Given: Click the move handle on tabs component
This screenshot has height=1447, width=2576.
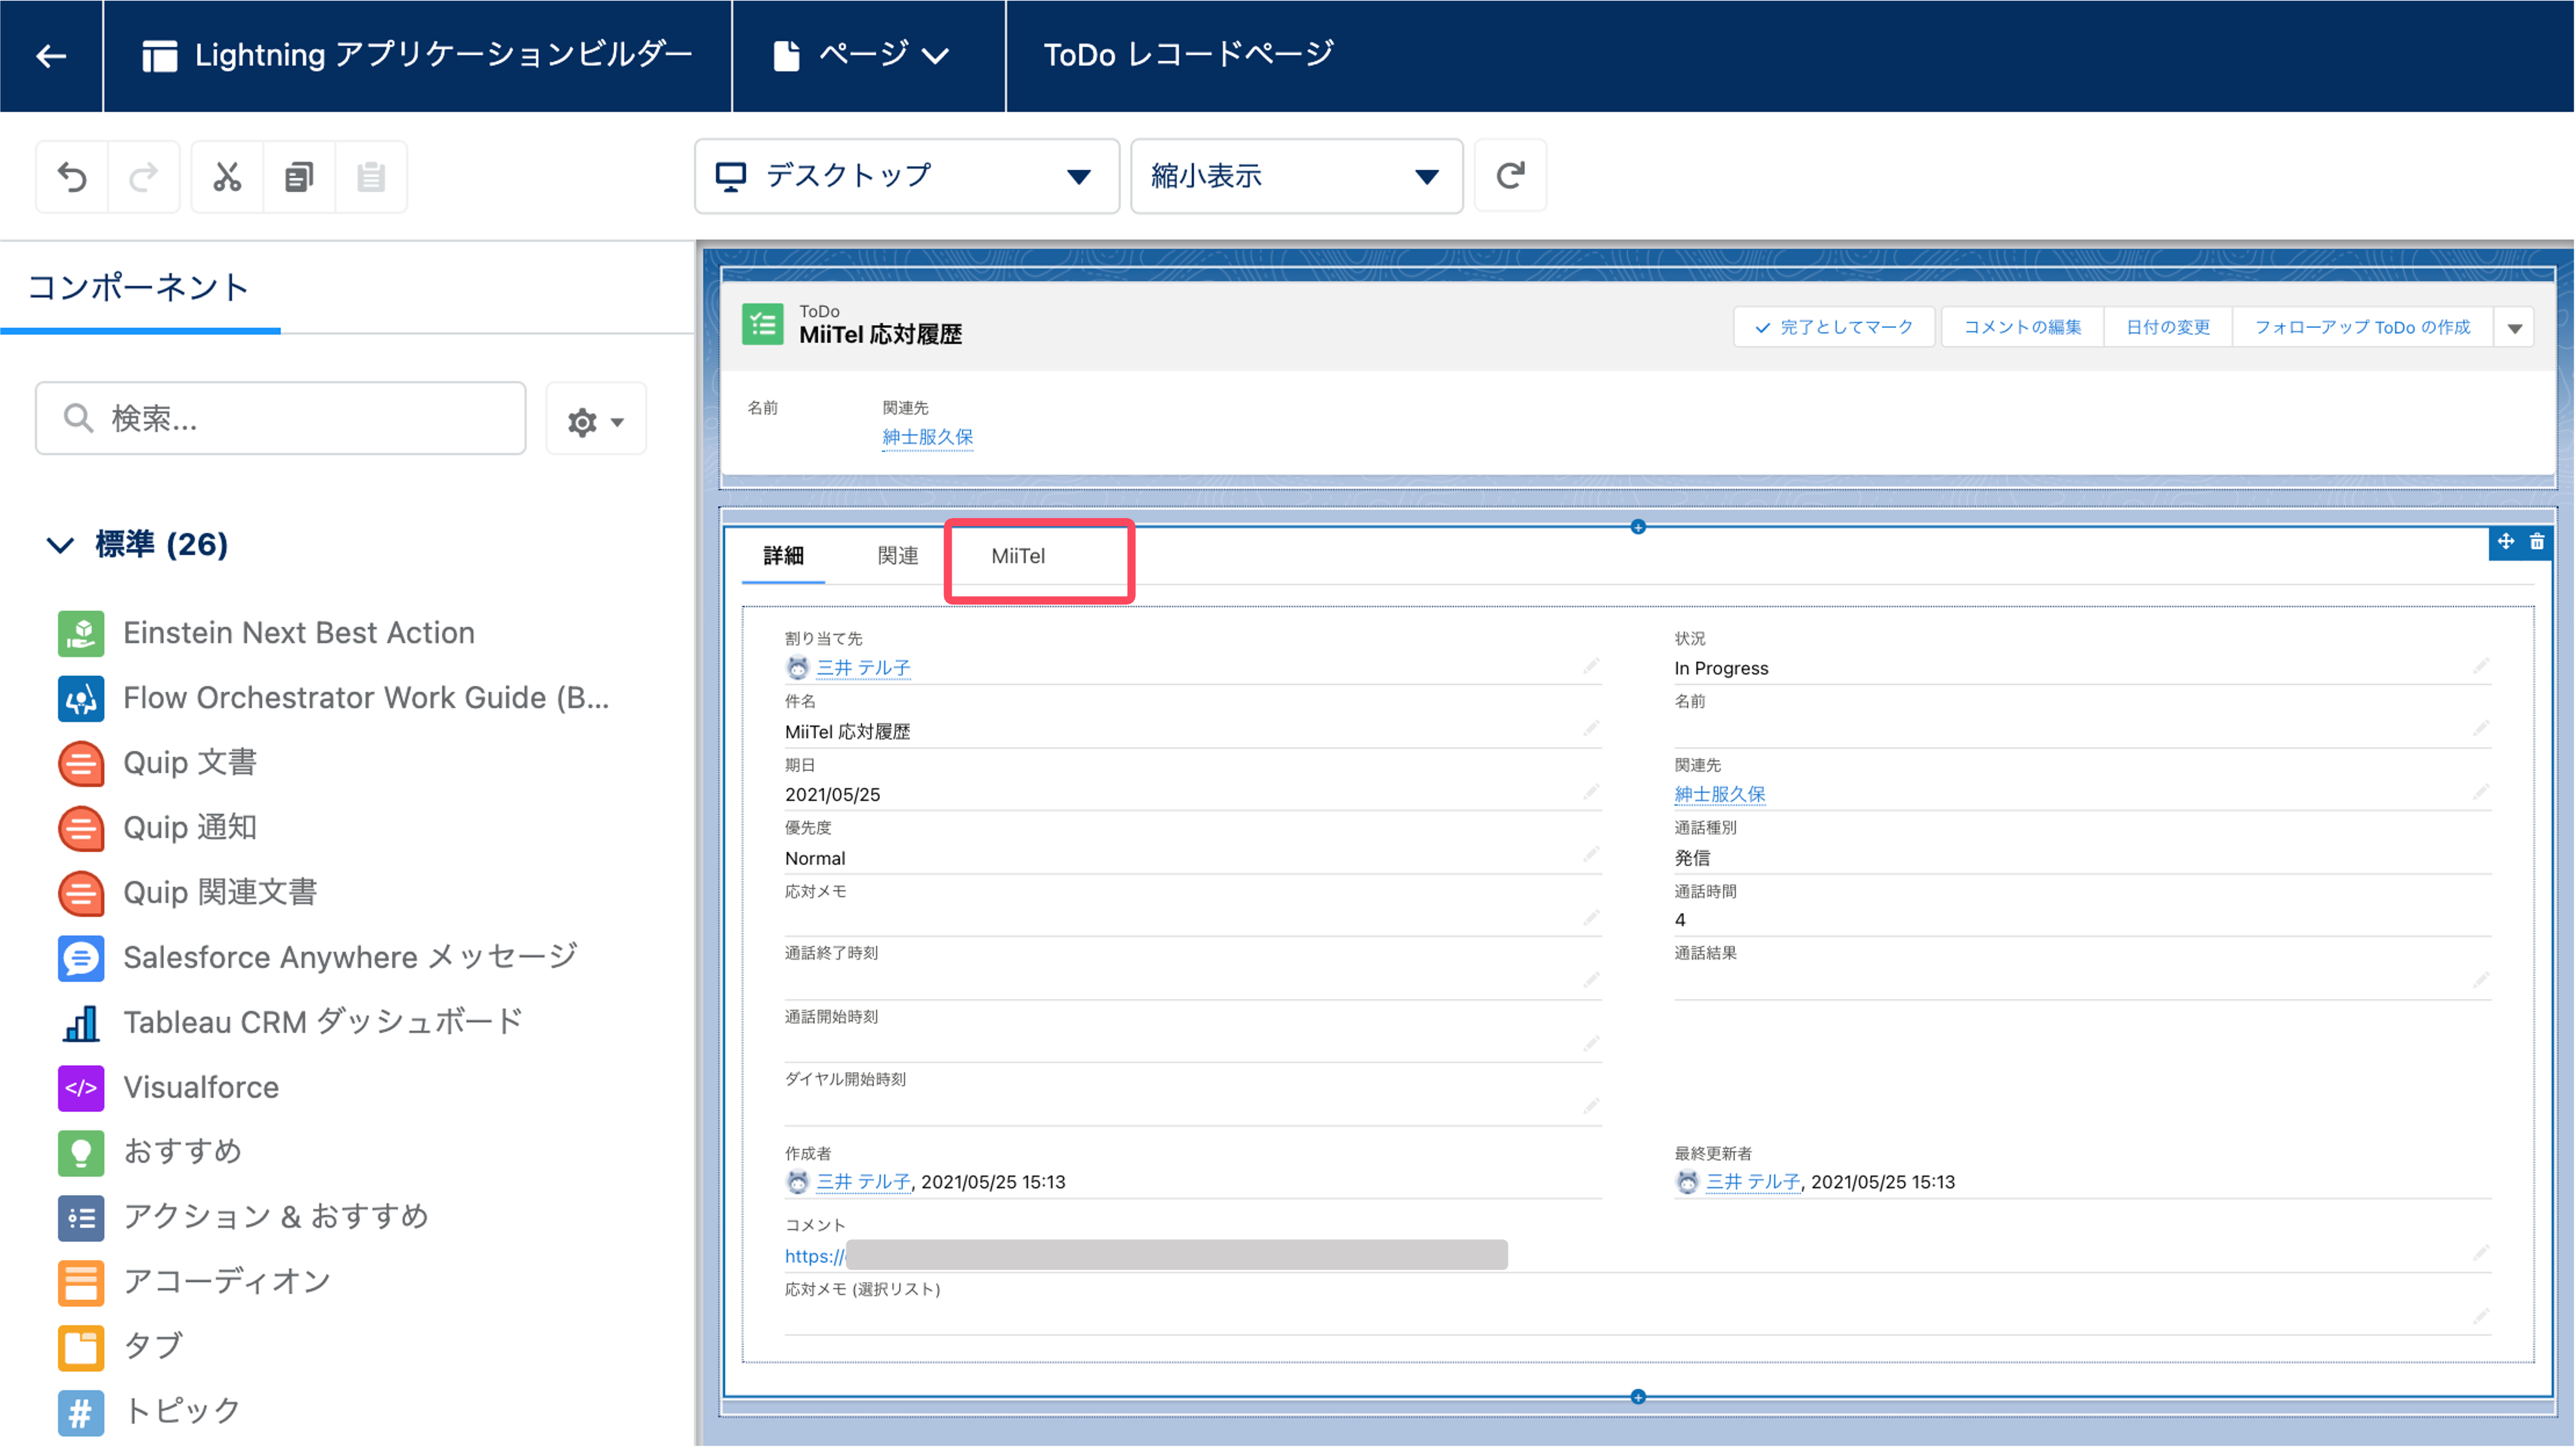Looking at the screenshot, I should [x=2506, y=541].
